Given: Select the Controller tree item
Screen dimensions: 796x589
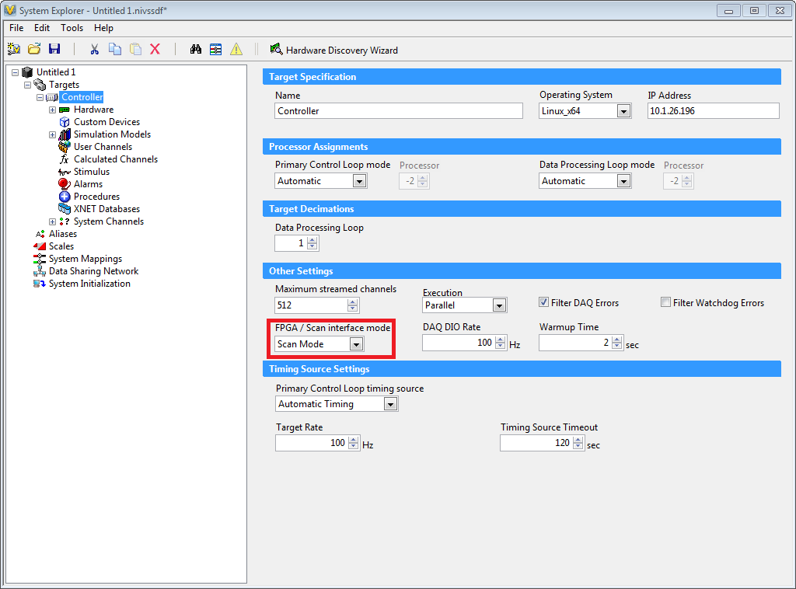Looking at the screenshot, I should [82, 97].
